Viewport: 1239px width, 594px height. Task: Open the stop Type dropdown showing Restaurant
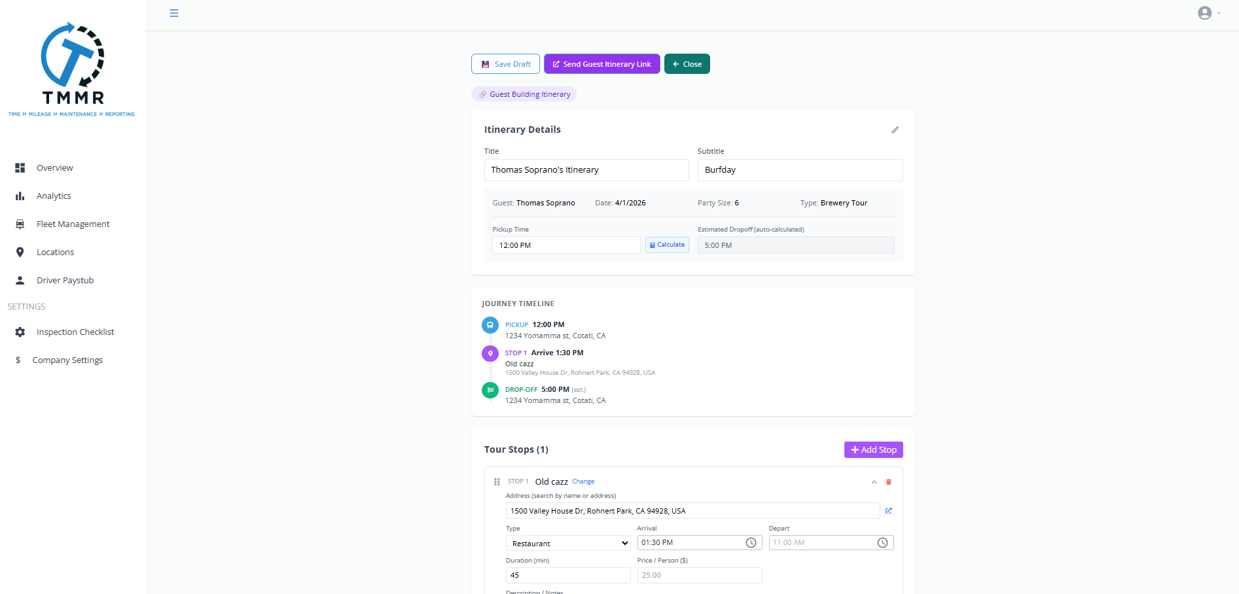(568, 544)
